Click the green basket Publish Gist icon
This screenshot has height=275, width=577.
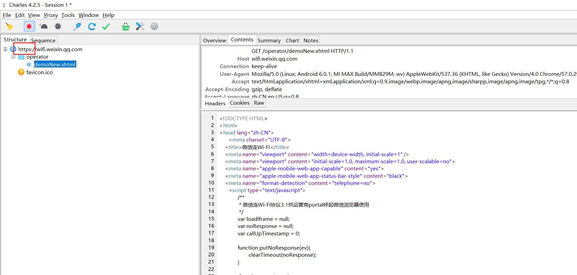126,26
